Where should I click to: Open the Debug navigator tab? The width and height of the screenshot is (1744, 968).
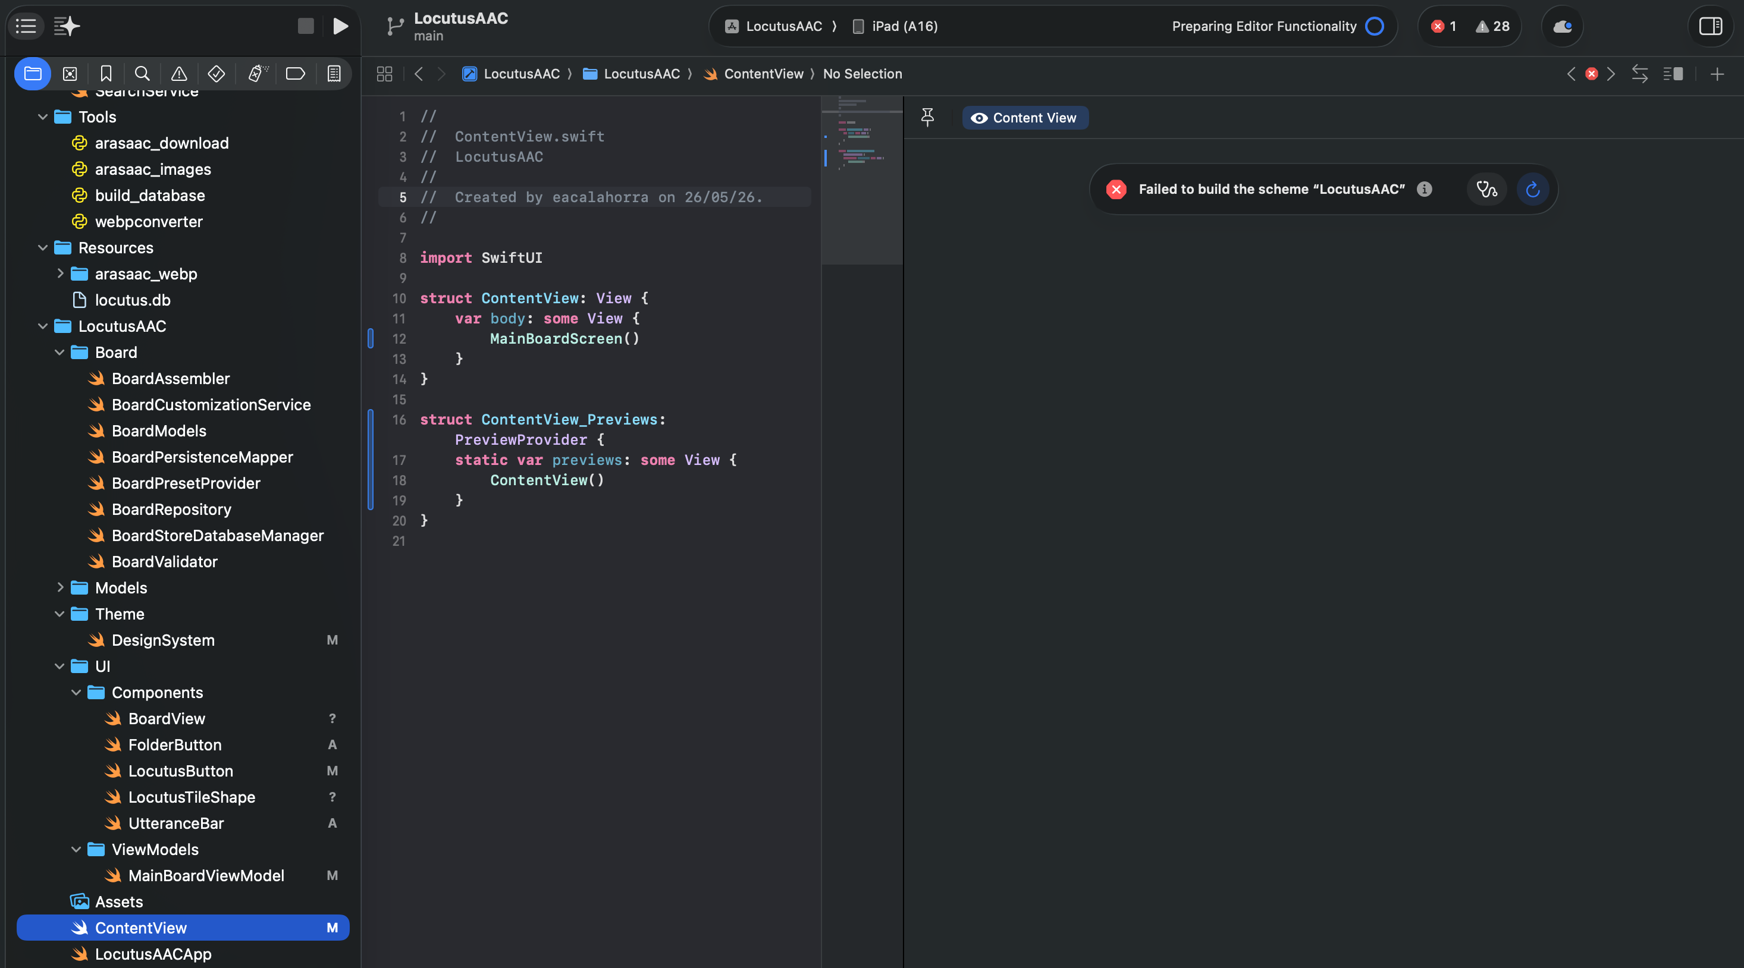(258, 74)
